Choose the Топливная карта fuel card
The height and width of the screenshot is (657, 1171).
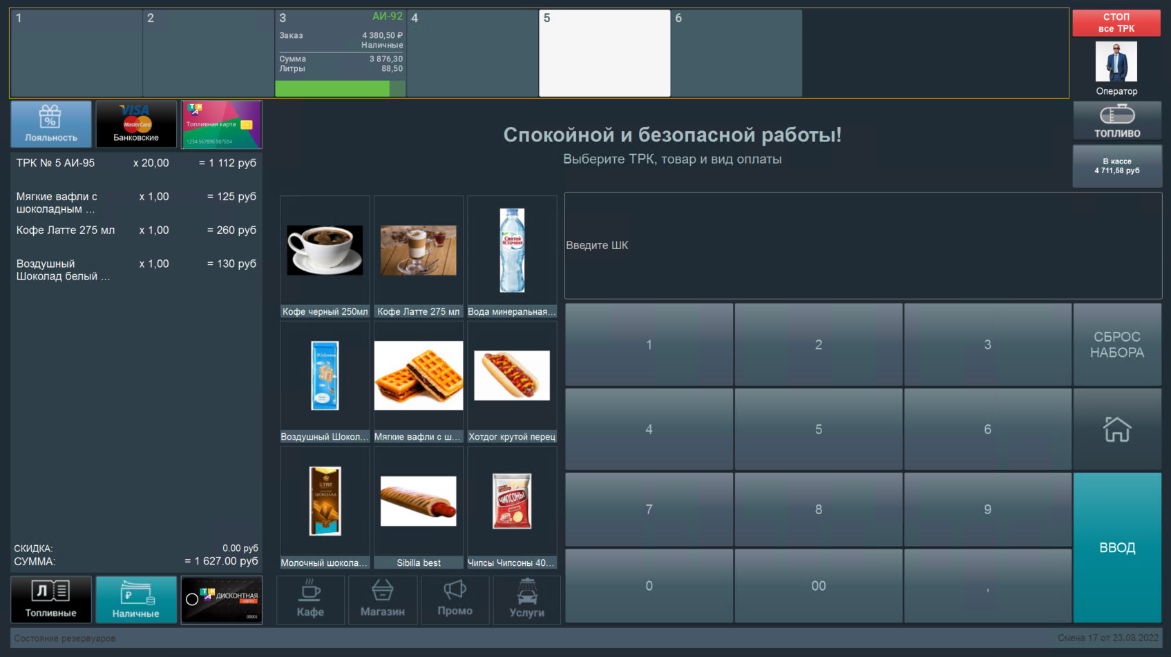[222, 124]
